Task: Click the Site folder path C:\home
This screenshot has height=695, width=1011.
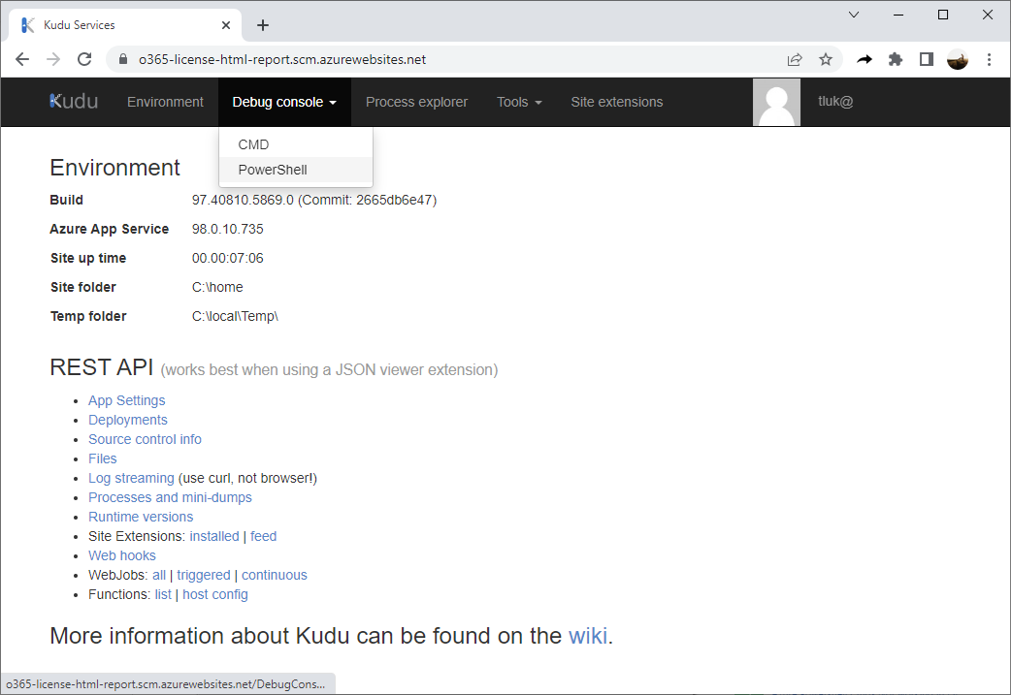Action: tap(217, 287)
